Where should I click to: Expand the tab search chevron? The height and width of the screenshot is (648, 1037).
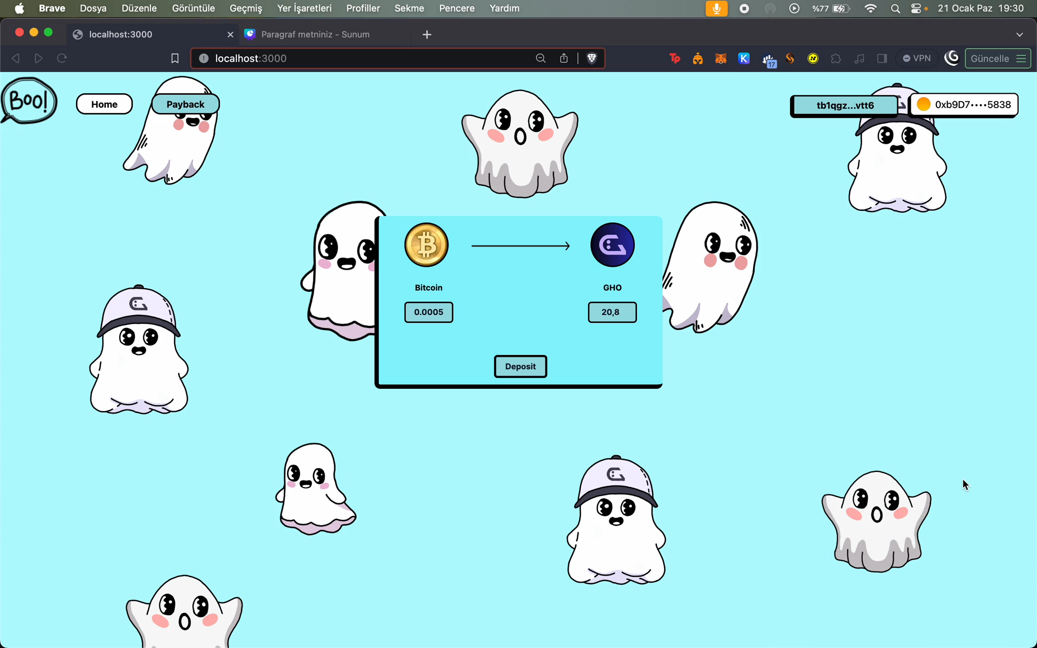click(x=1019, y=34)
